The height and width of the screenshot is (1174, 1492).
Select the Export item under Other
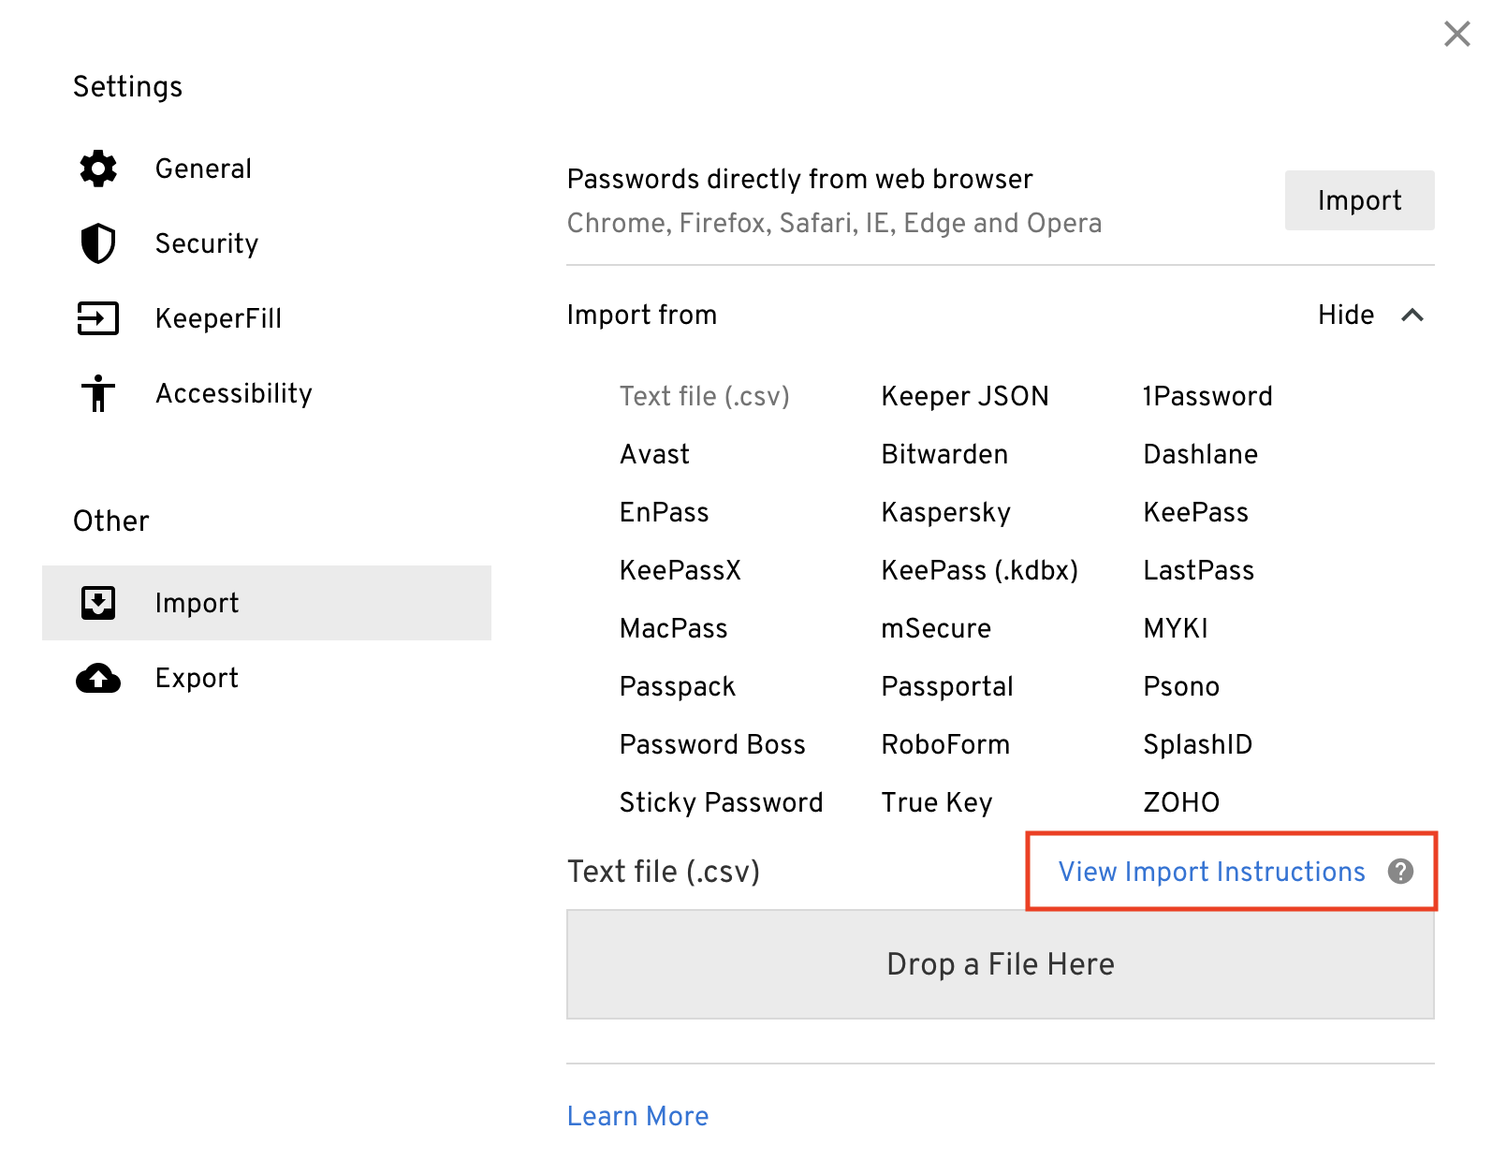pos(267,678)
